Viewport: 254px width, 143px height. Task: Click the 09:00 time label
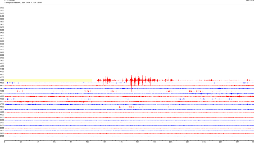[x=2, y=58]
